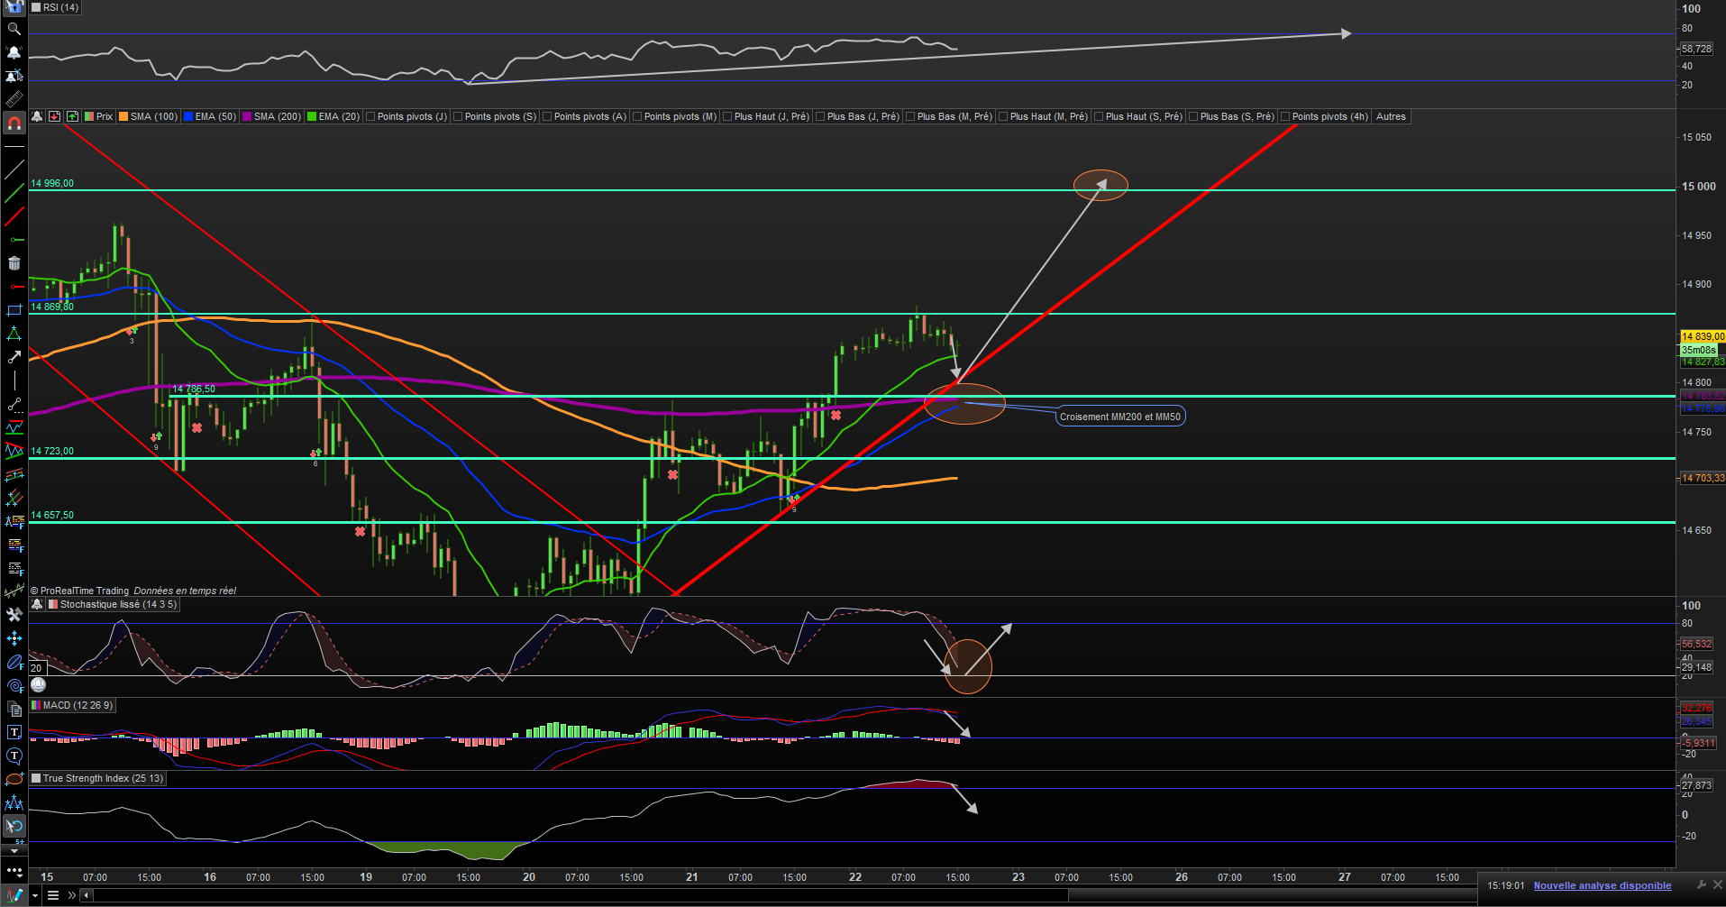Choose the orange ellipse drawing tool
Screen dimensions: 1726x907
[x=14, y=779]
